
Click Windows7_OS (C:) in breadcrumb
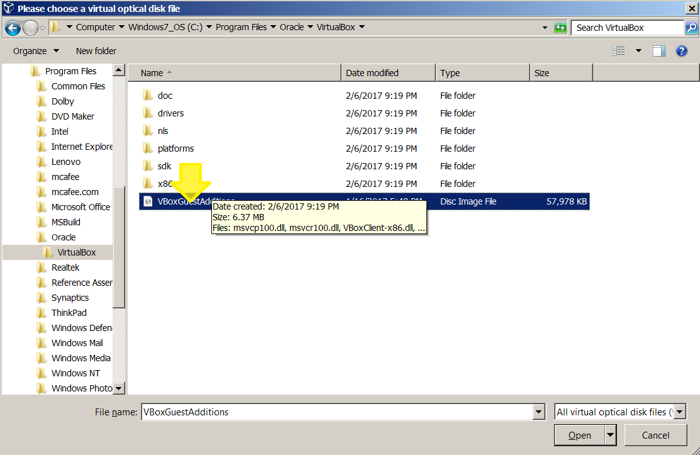tap(165, 27)
